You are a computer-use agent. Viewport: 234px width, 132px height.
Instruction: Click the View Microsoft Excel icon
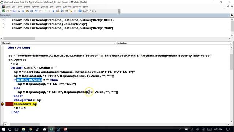(4, 11)
